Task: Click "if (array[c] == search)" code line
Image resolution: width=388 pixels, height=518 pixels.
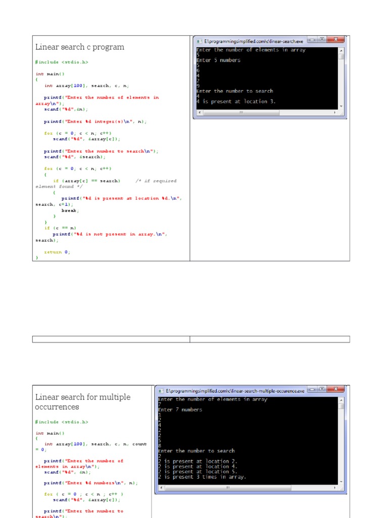Action: tap(87, 181)
